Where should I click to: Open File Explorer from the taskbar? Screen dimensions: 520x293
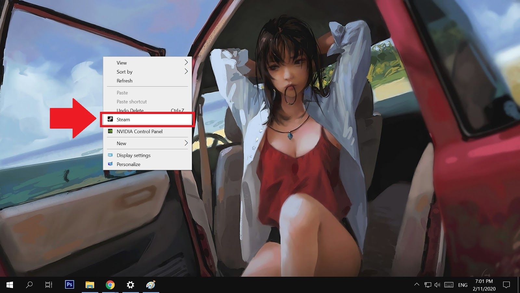tap(89, 285)
